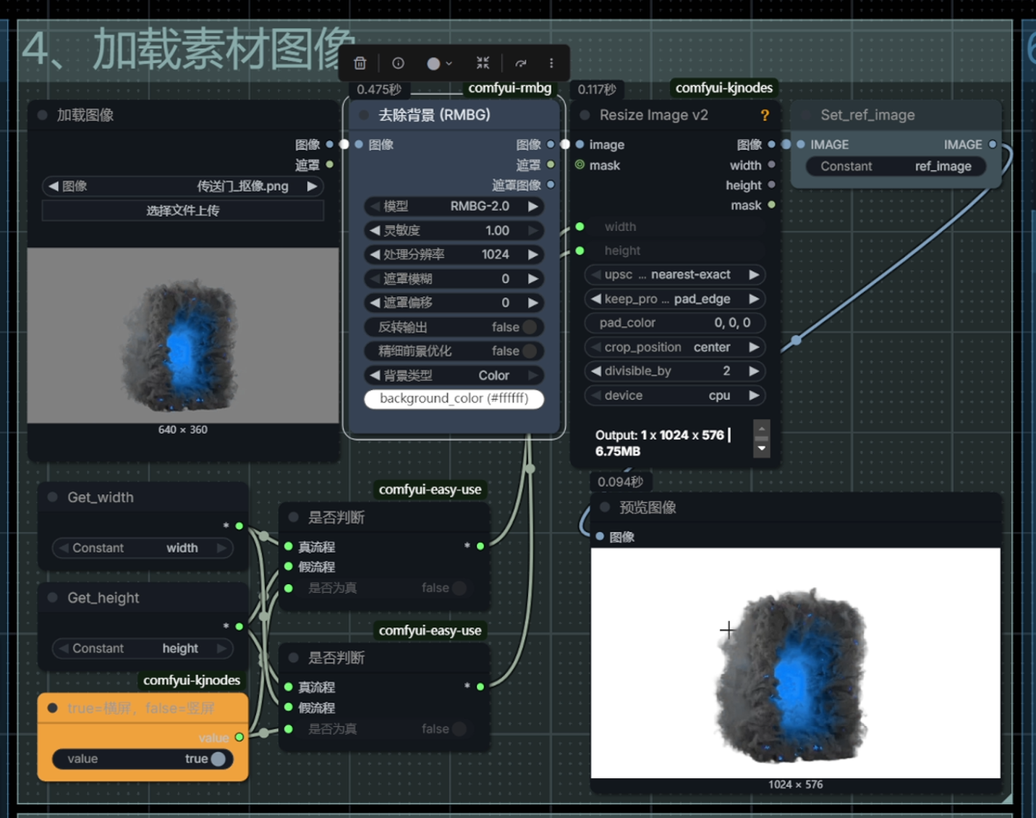Viewport: 1036px width, 818px height.
Task: Increase 处理分辨率 using its right arrow
Action: click(x=533, y=255)
